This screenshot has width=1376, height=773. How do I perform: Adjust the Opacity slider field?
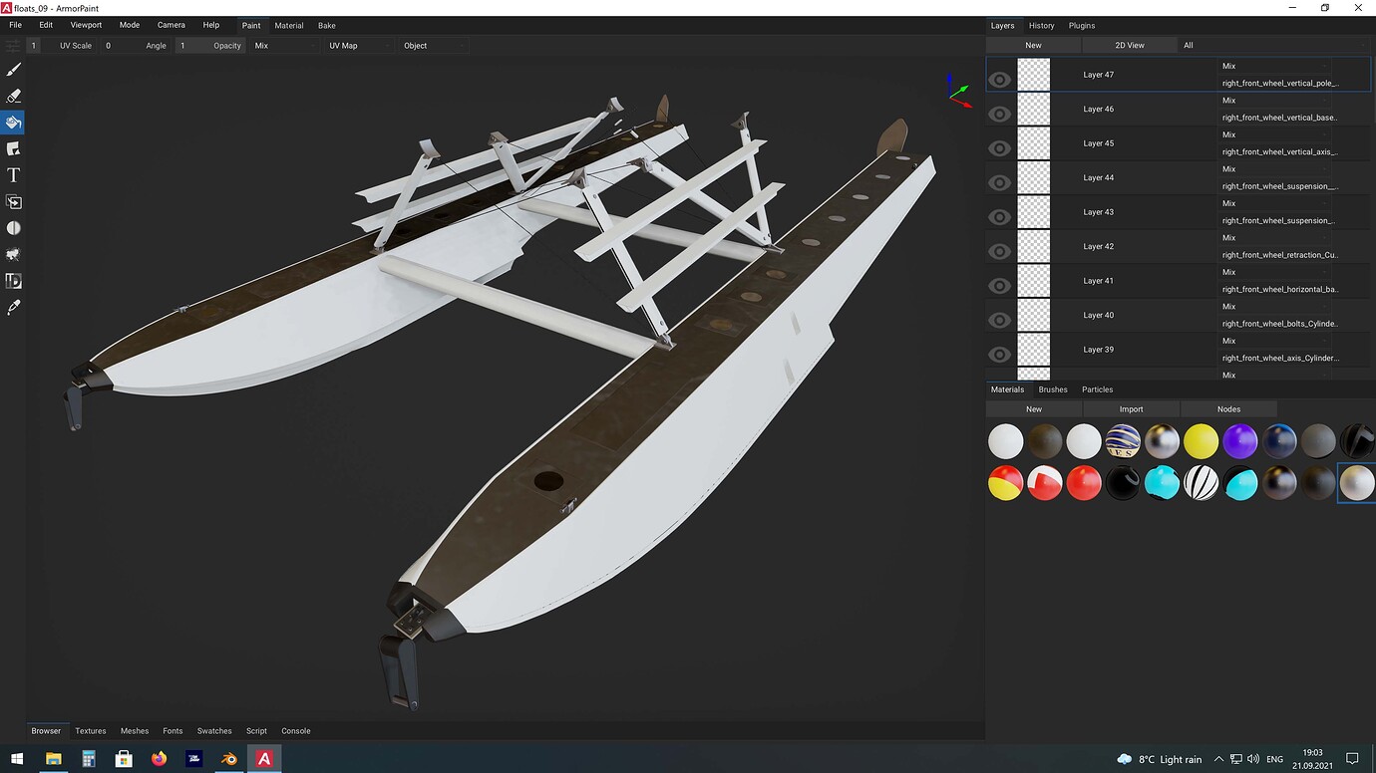209,46
